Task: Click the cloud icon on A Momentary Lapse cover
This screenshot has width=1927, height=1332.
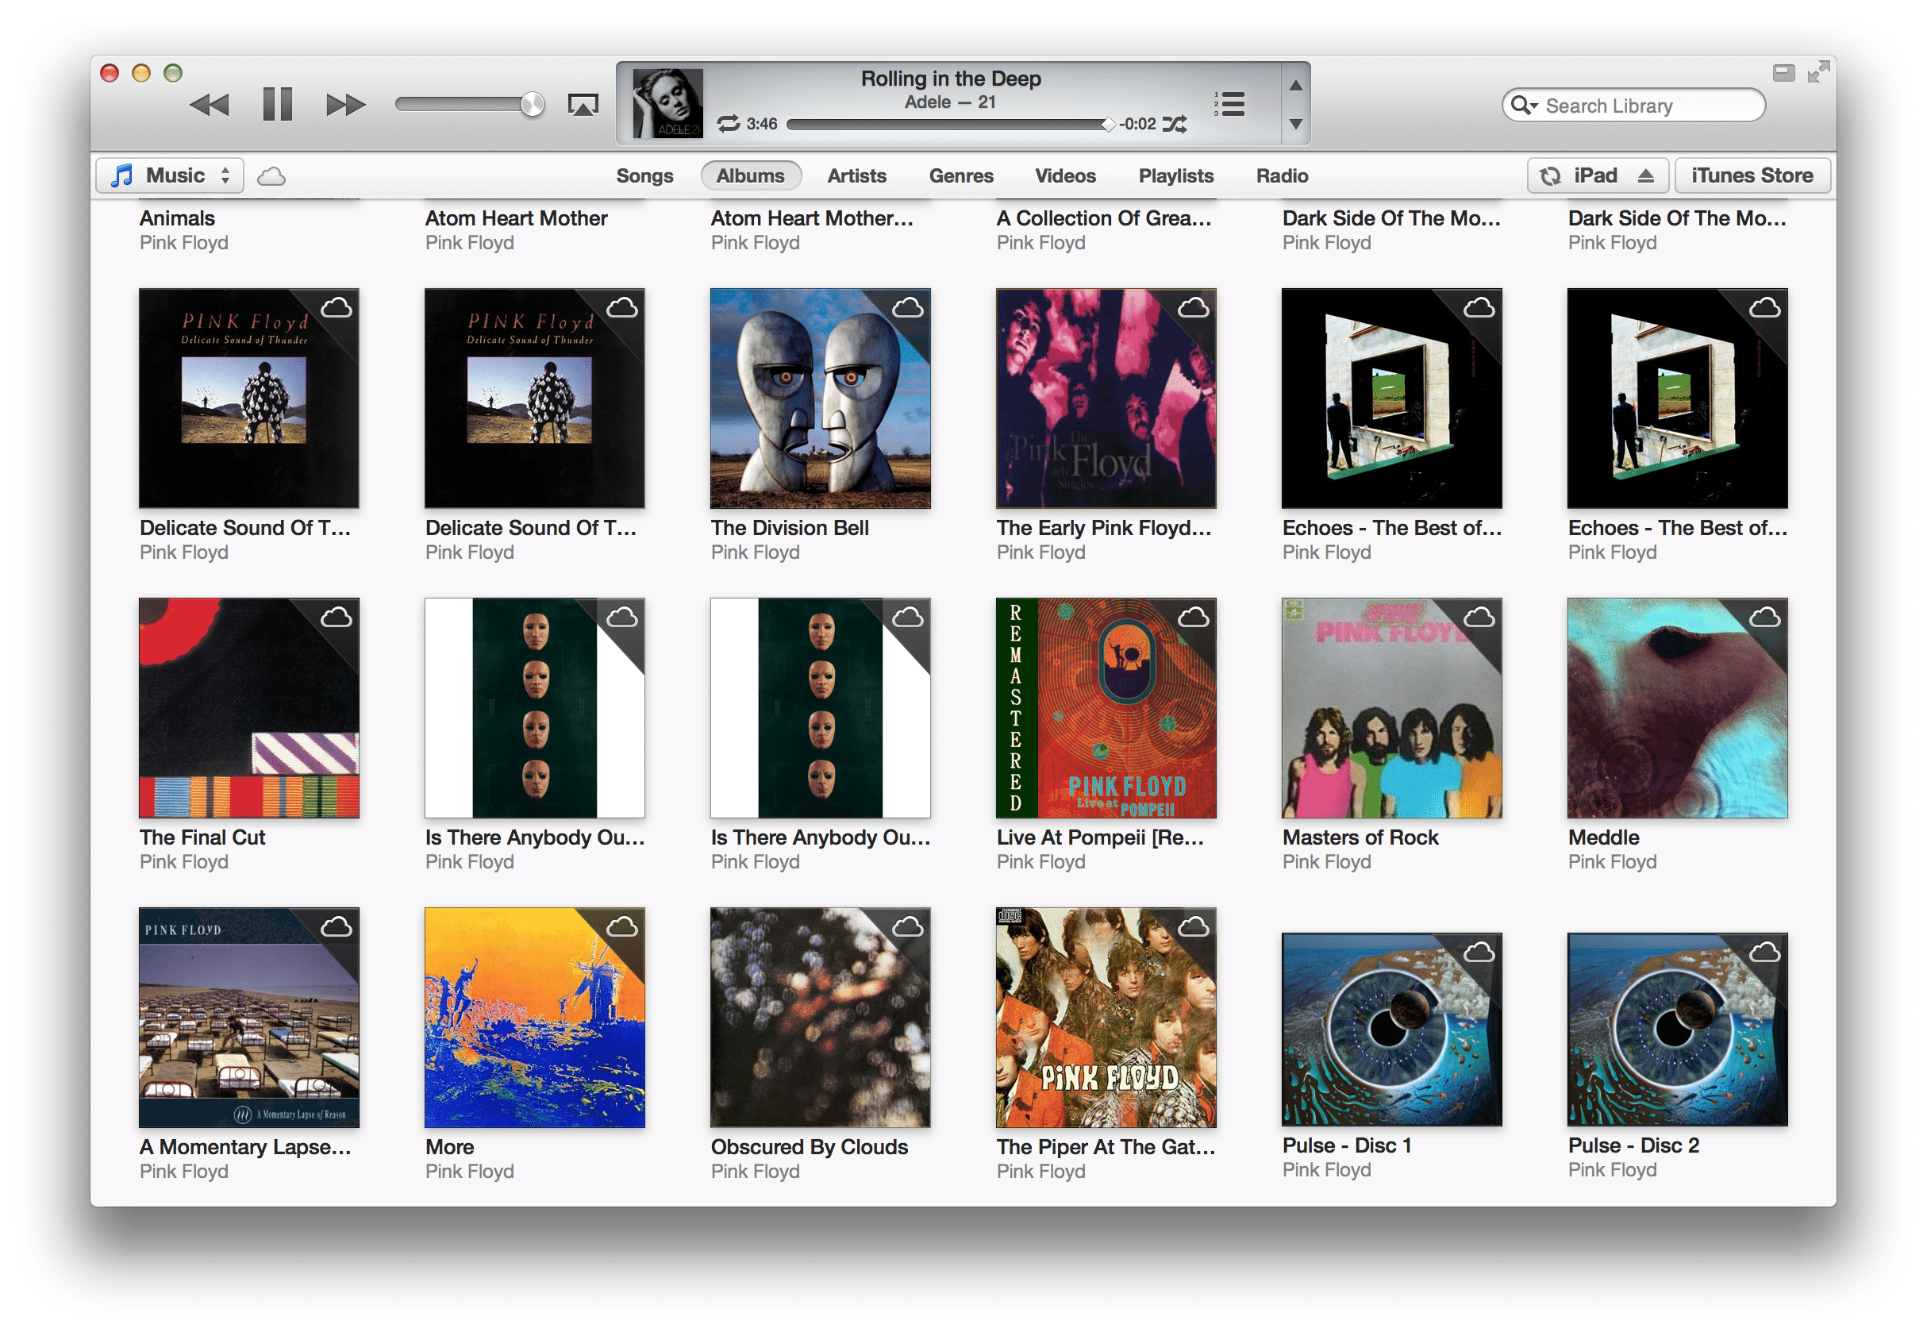Action: pyautogui.click(x=337, y=926)
